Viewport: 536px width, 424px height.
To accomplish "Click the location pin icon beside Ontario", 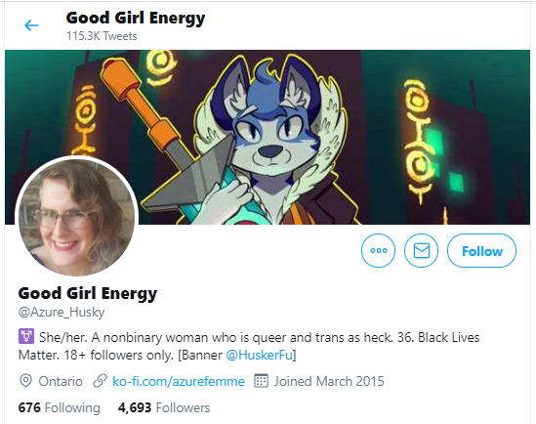I will tap(25, 381).
